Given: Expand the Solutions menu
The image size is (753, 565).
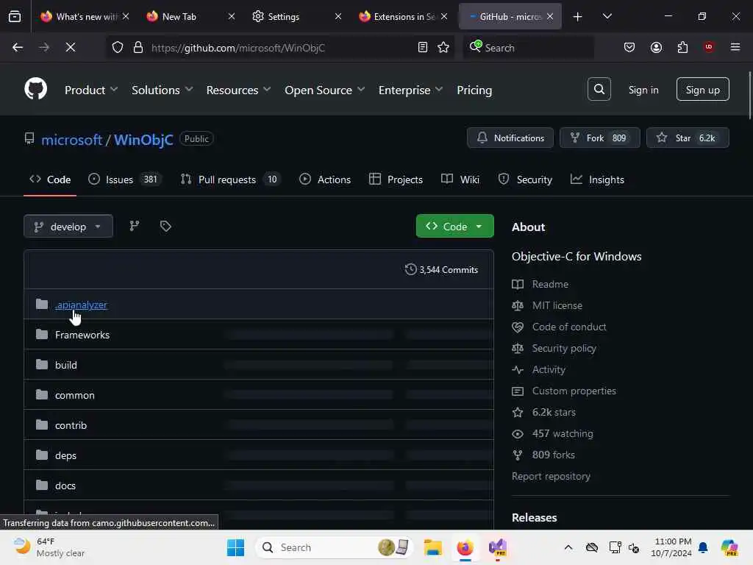Looking at the screenshot, I should click(163, 90).
